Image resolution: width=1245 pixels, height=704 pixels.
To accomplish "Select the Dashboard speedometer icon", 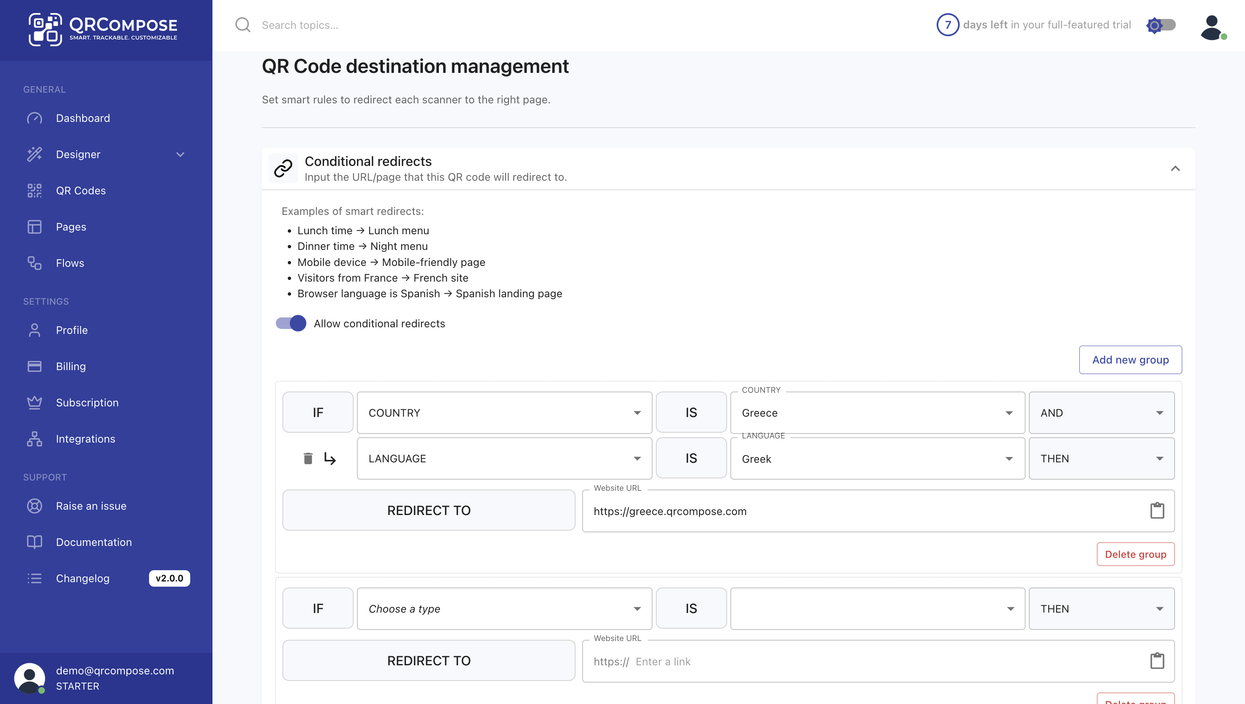I will pos(34,118).
